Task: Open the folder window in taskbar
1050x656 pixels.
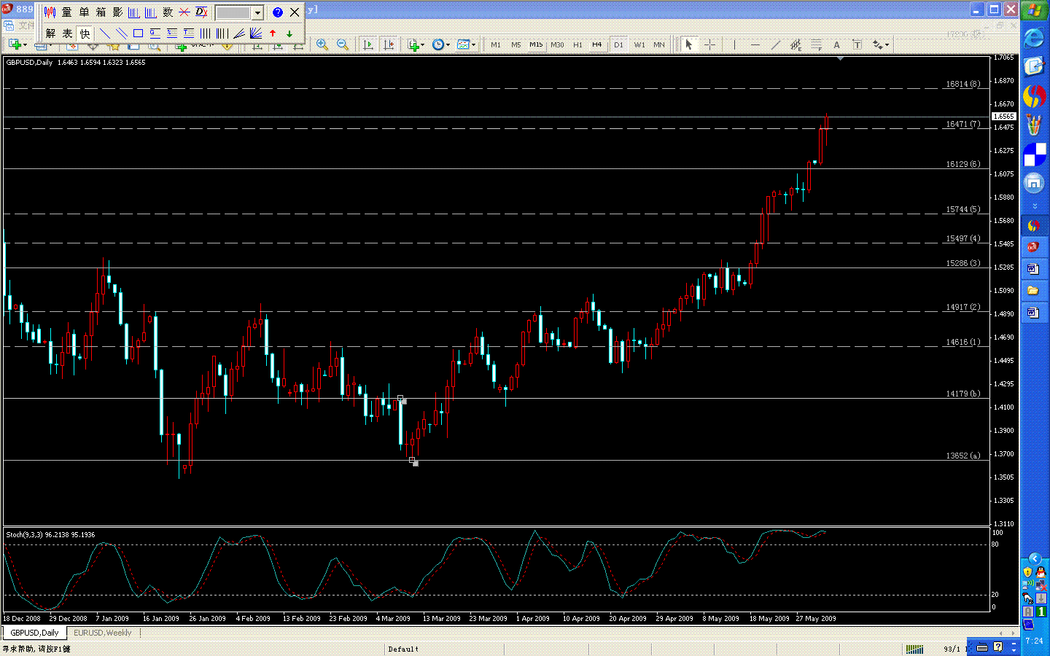Action: [1034, 291]
